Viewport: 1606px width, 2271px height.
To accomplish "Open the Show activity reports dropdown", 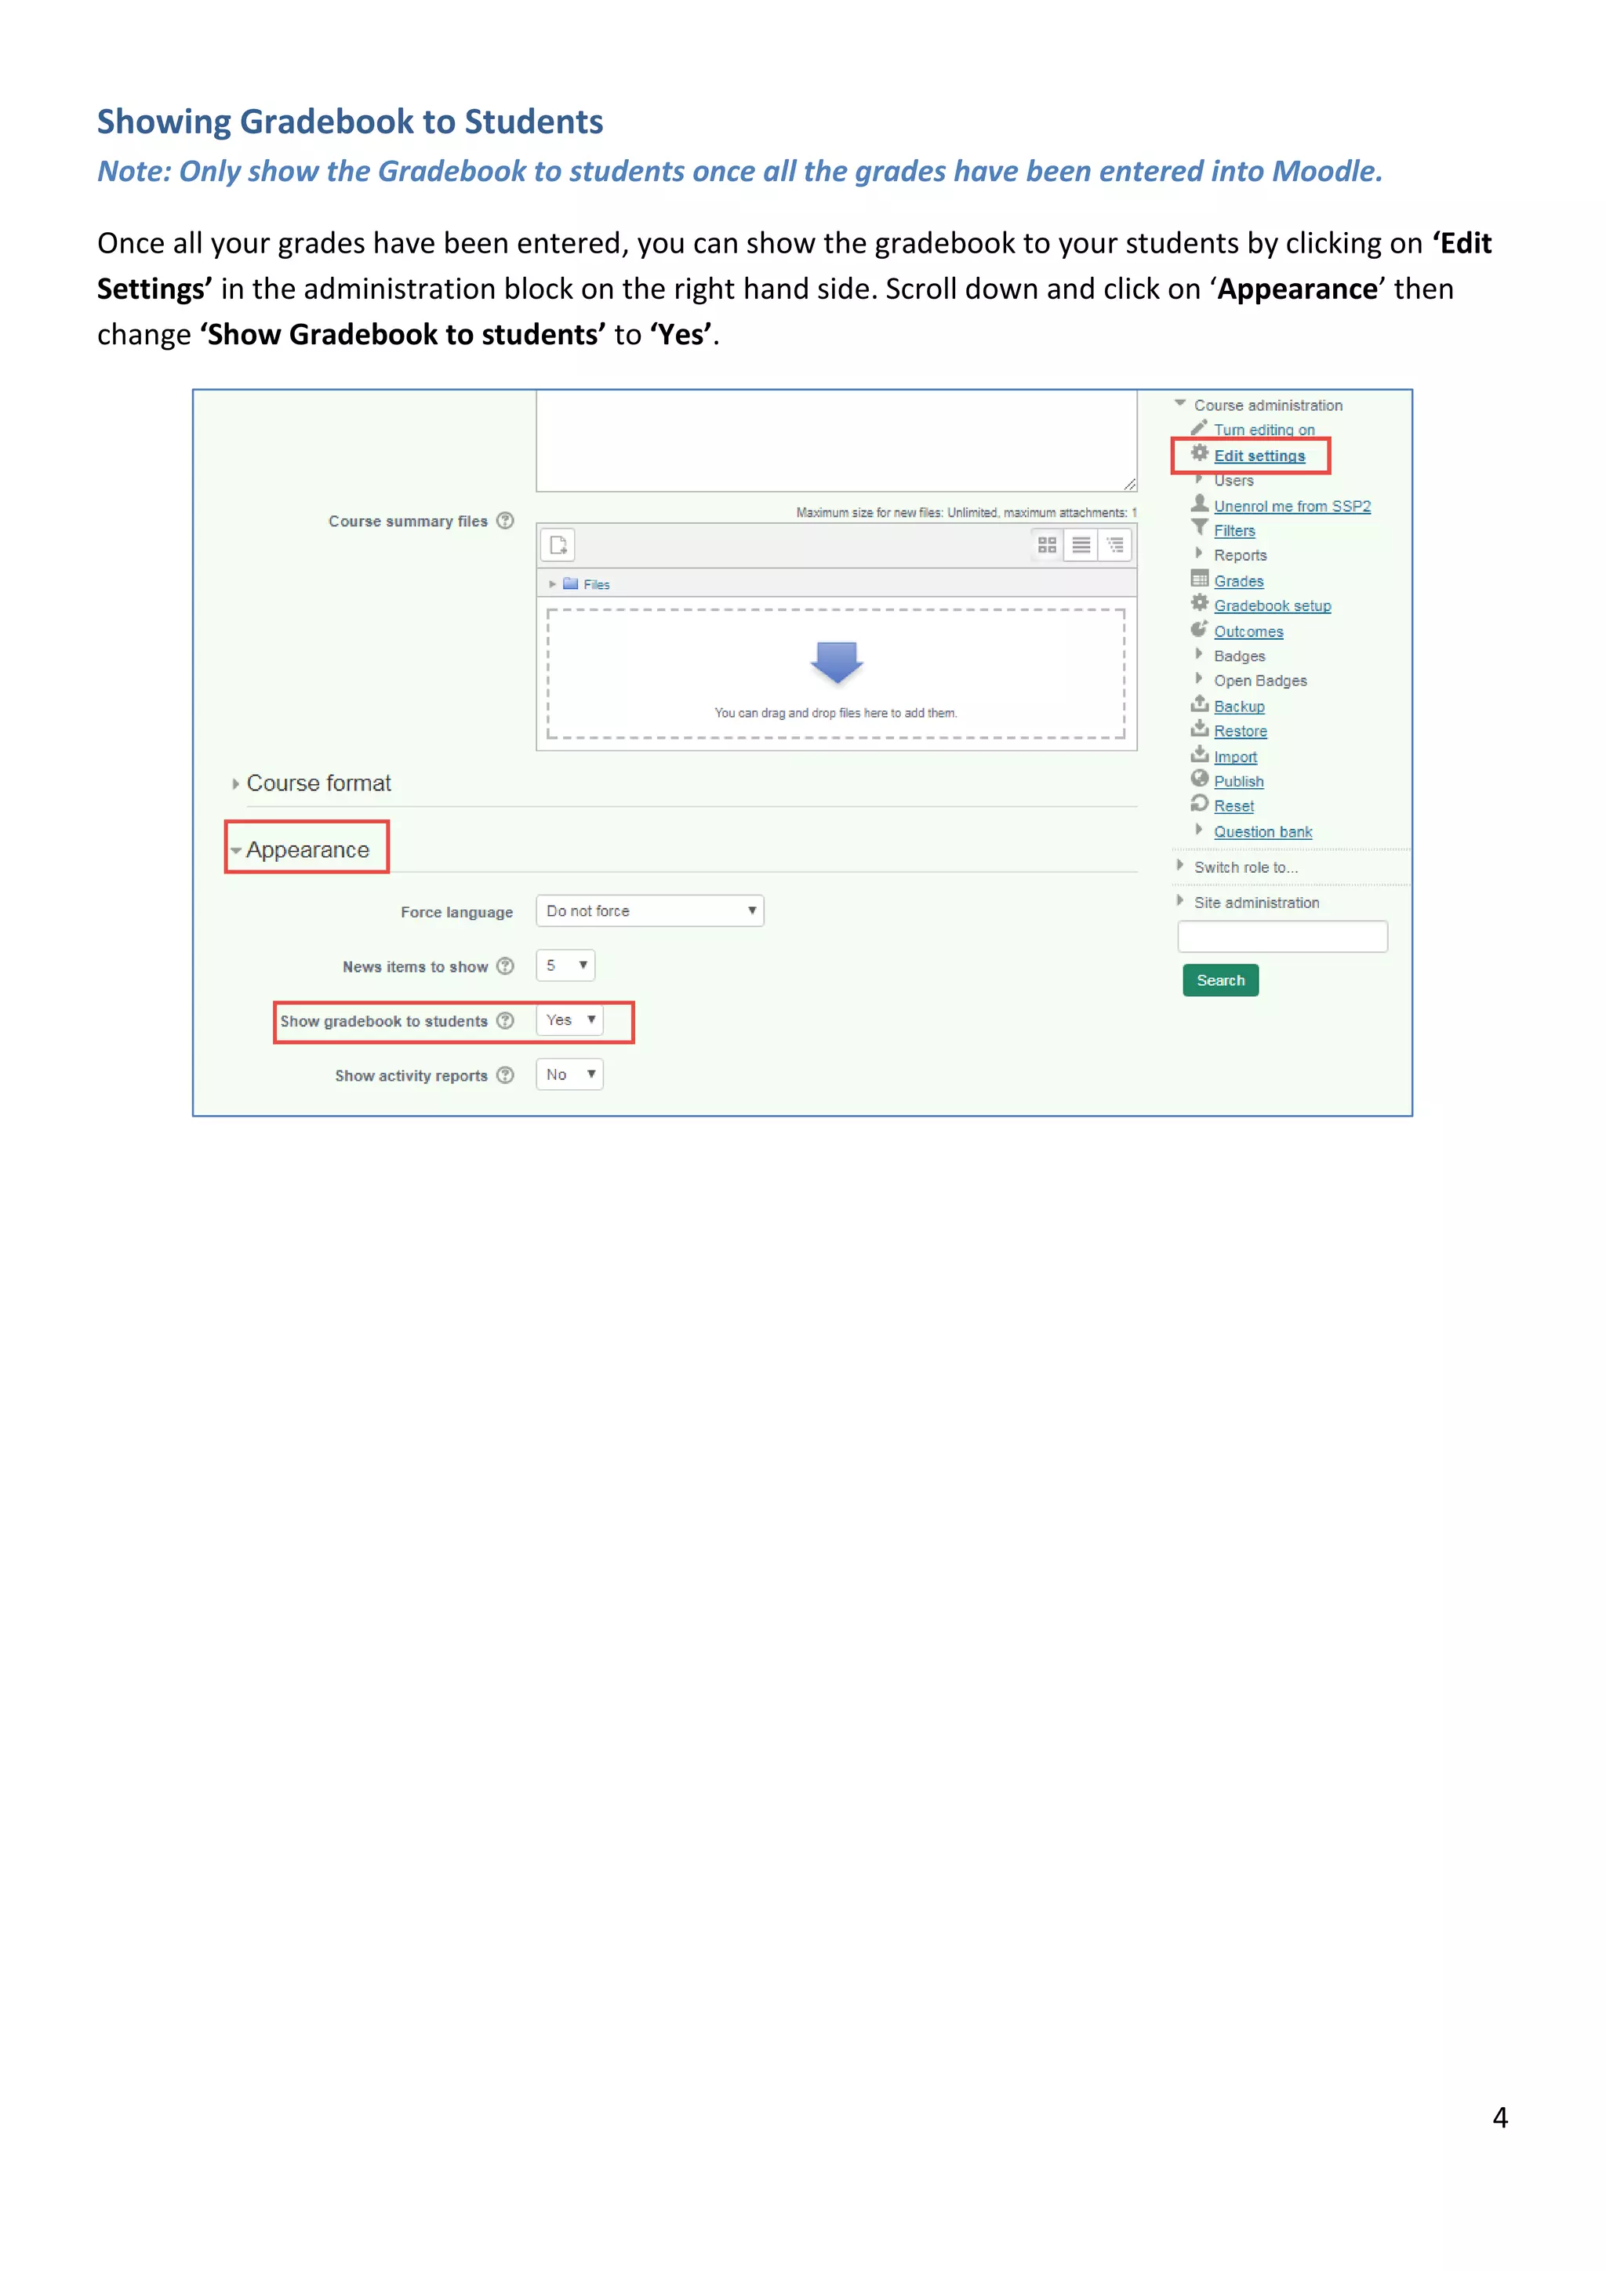I will tap(569, 1074).
